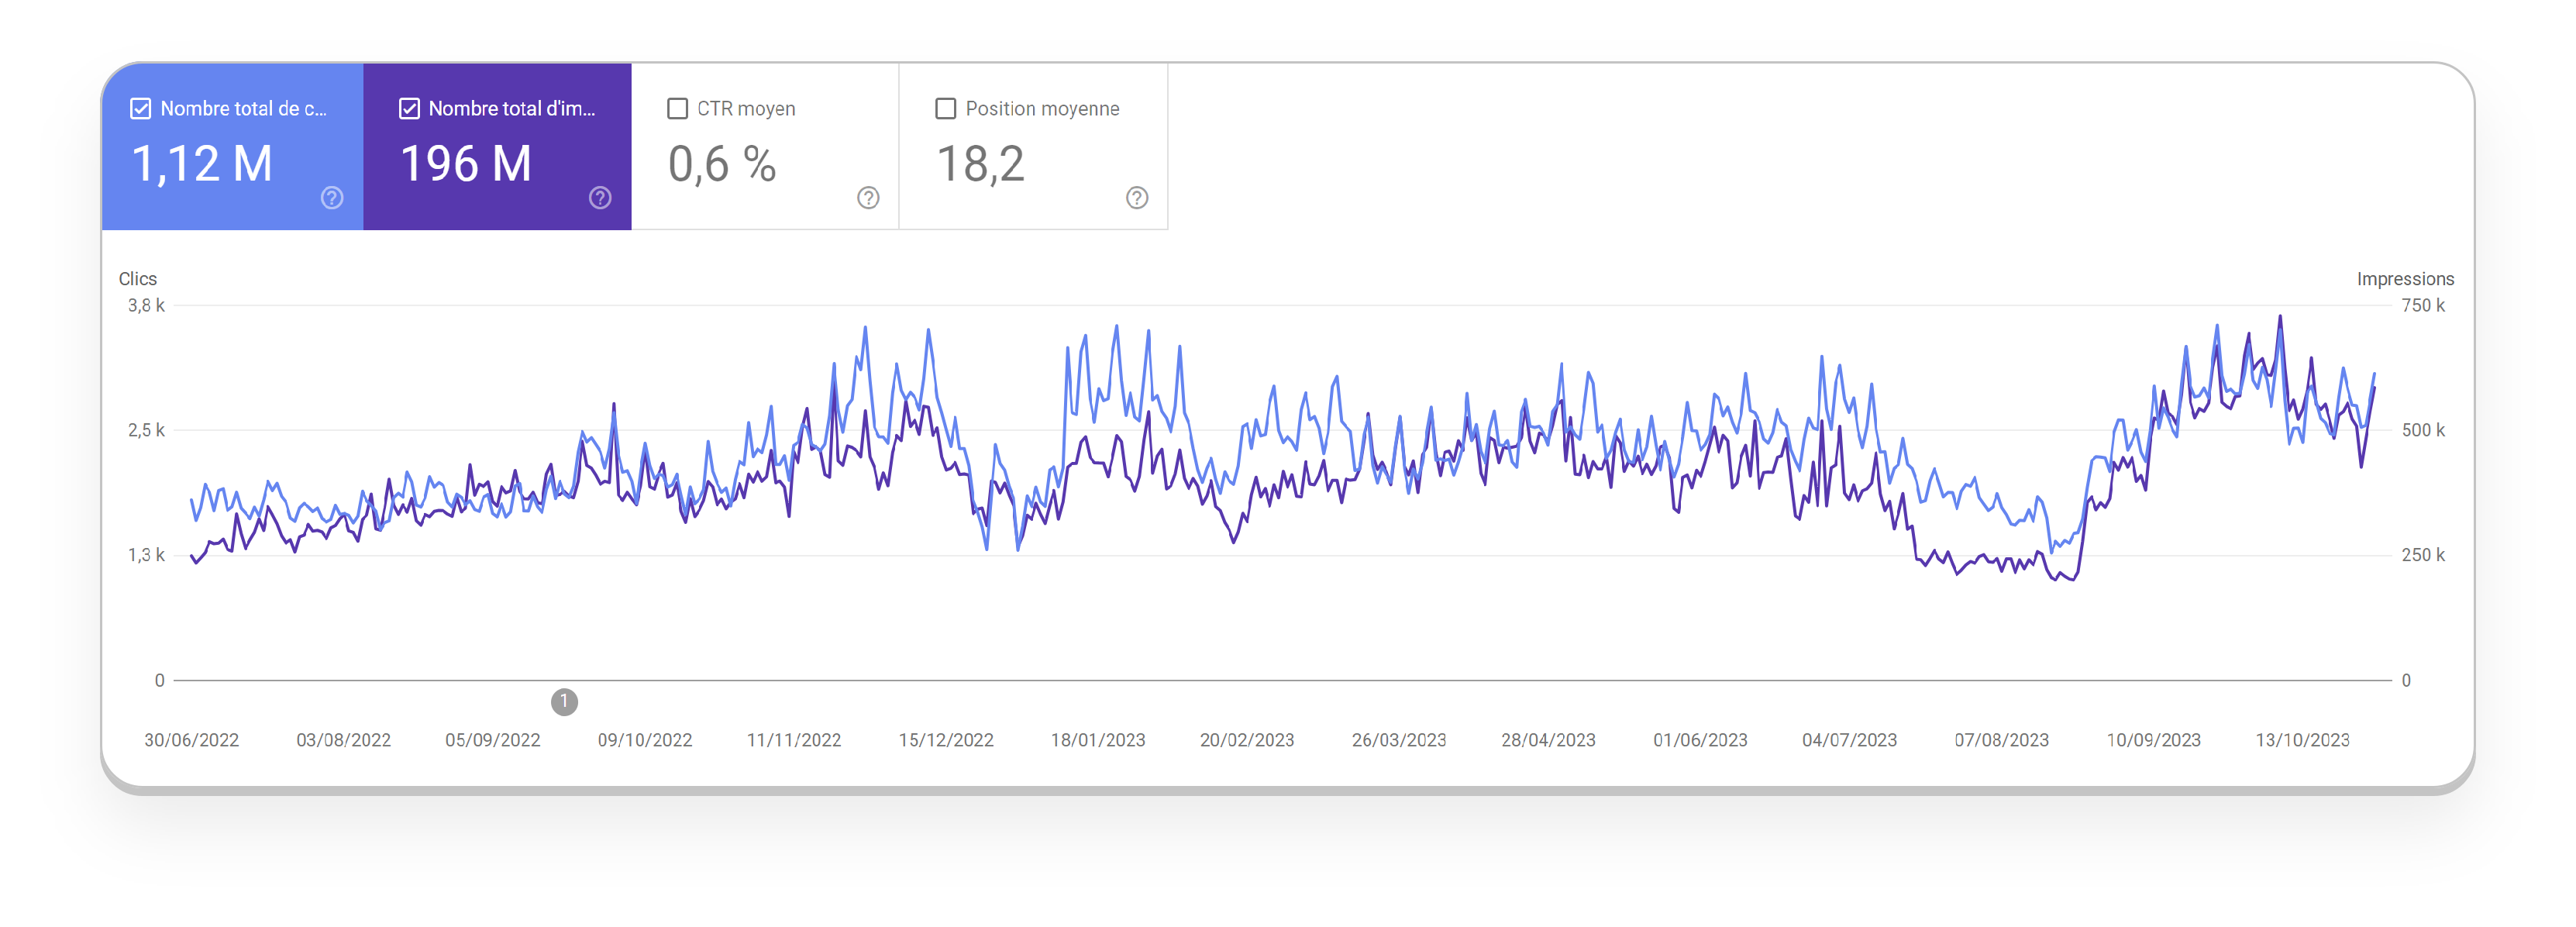Open help icon on total clicks card
This screenshot has width=2576, height=927.
[332, 198]
